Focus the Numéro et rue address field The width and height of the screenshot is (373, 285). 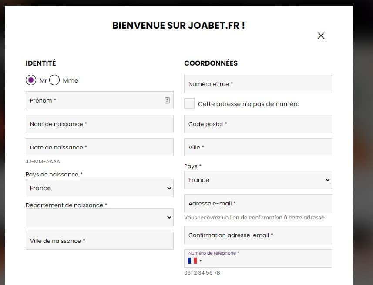click(x=258, y=84)
